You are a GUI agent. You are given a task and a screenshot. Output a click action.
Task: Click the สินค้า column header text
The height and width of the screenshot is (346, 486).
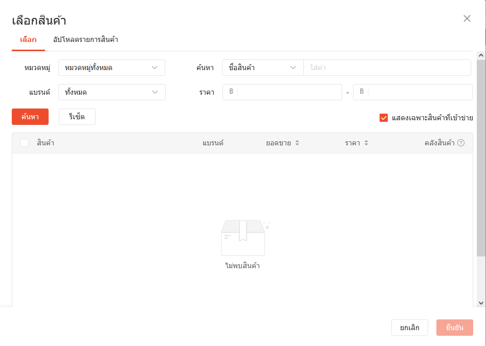(x=46, y=143)
